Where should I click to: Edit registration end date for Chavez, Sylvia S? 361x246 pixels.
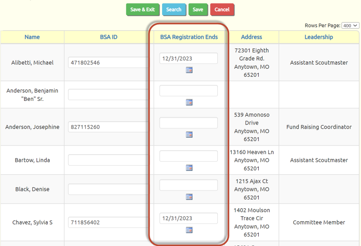pyautogui.click(x=189, y=218)
